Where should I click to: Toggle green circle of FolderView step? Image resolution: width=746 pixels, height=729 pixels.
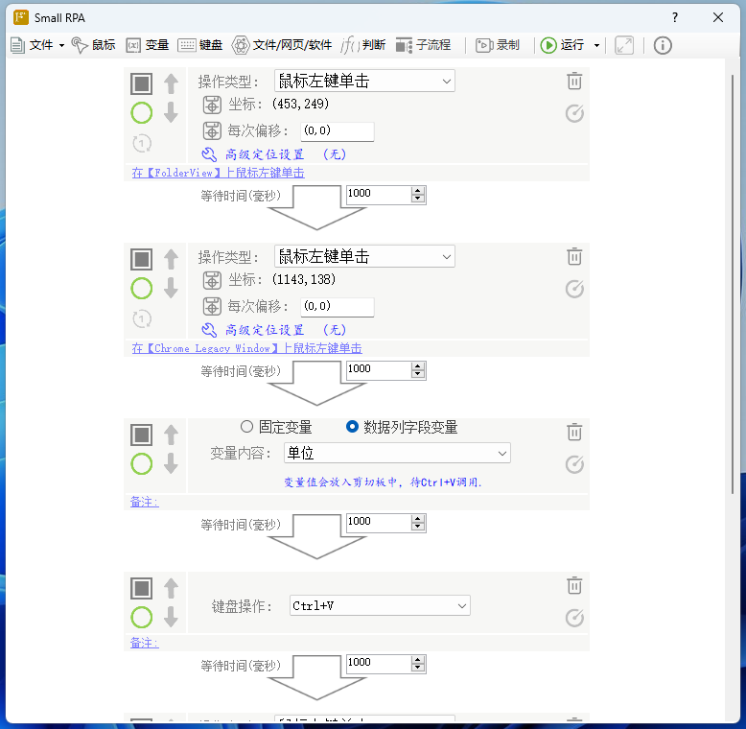[142, 113]
